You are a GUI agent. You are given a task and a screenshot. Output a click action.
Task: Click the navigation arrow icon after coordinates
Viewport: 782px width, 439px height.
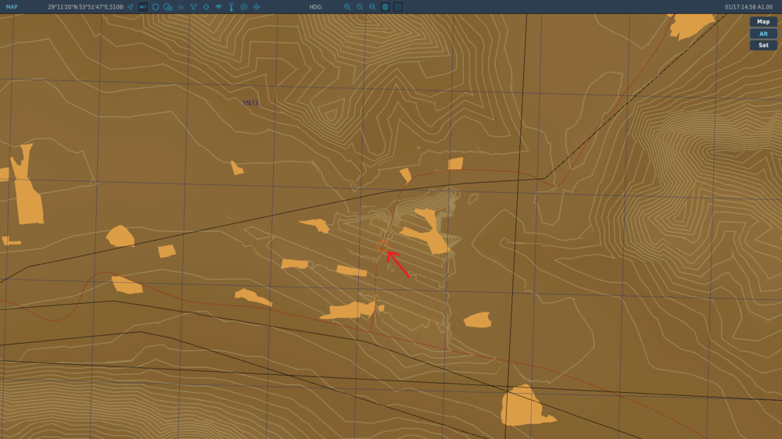click(130, 7)
